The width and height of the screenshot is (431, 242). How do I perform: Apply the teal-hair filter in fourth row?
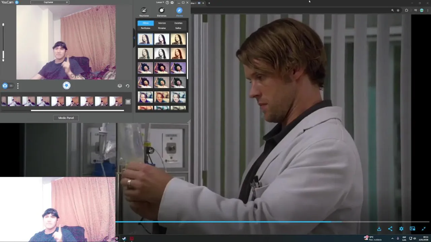tap(162, 82)
